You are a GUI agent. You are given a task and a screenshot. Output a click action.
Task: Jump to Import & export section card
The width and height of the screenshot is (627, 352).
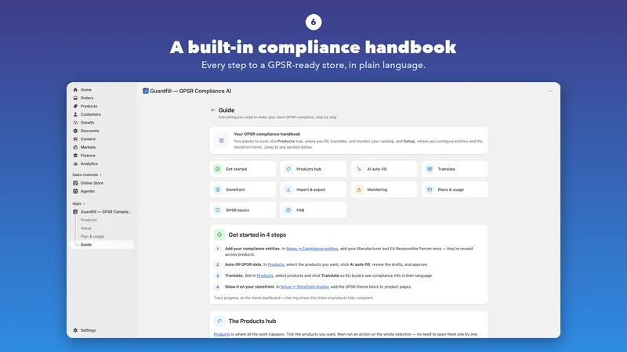coord(313,189)
